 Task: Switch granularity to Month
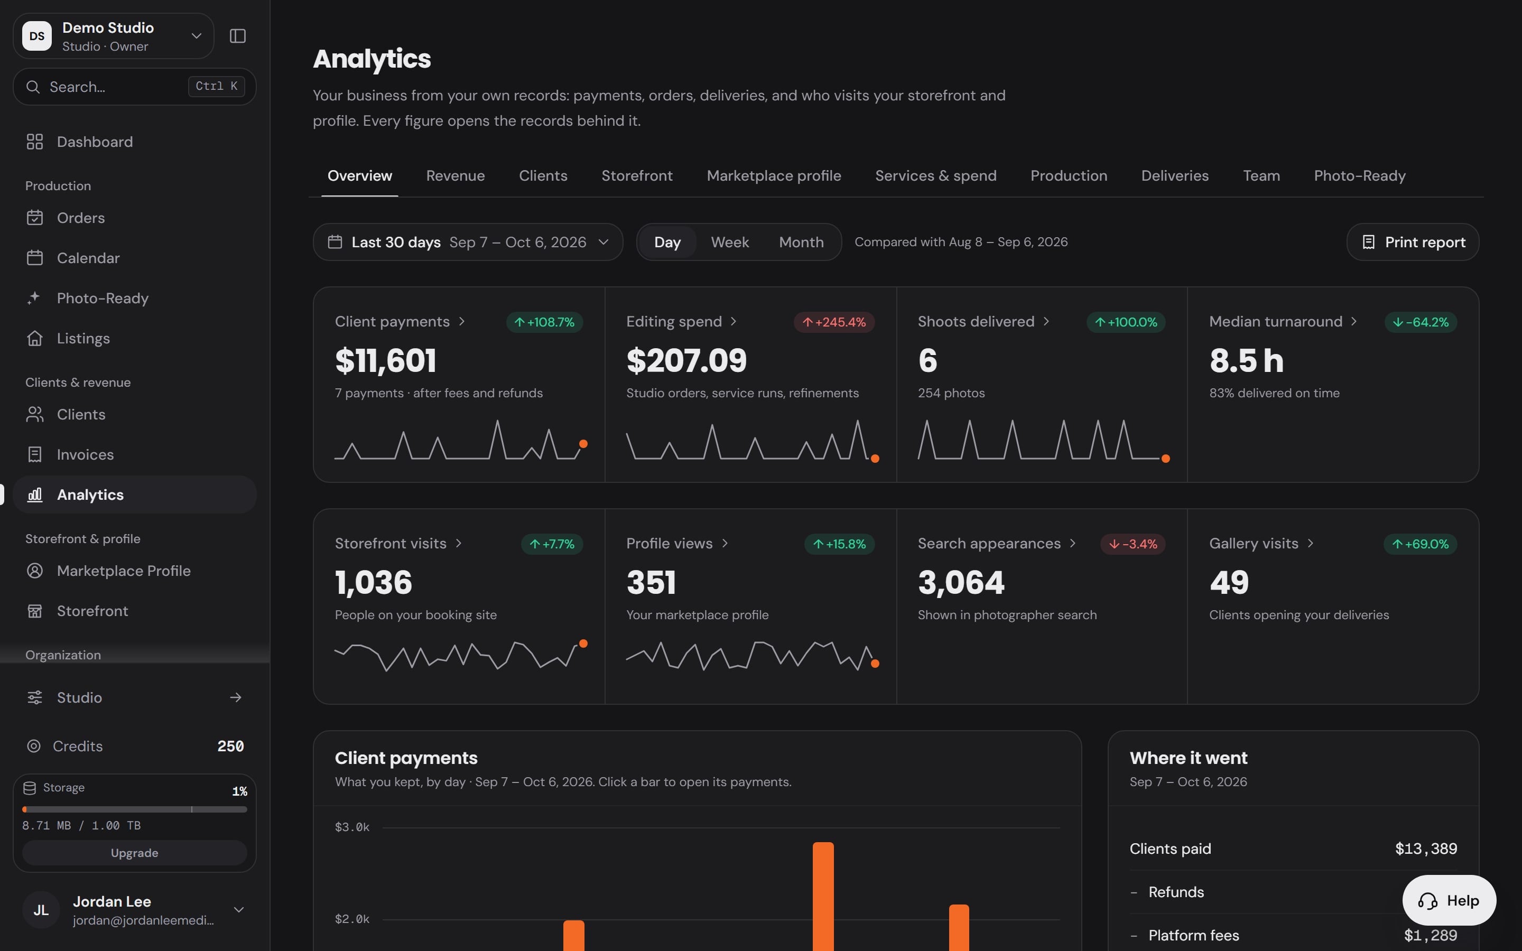coord(801,242)
